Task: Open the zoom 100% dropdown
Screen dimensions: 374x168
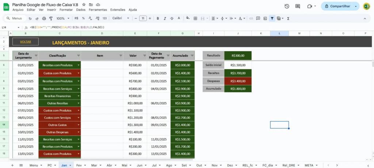Action: (x=62, y=18)
